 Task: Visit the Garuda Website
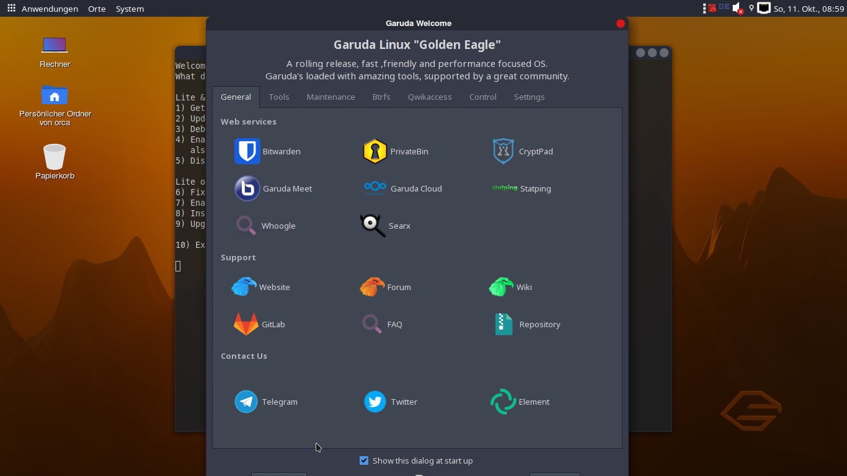click(x=260, y=287)
